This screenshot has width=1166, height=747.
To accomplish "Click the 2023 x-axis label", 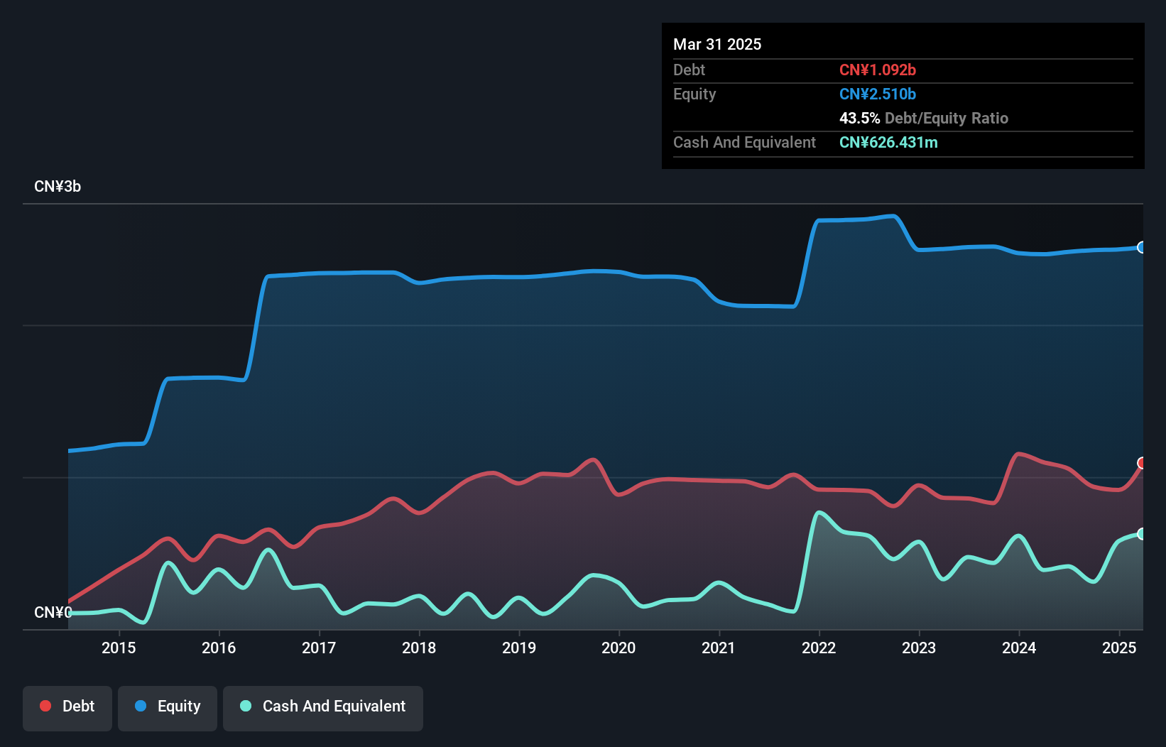I will (919, 648).
